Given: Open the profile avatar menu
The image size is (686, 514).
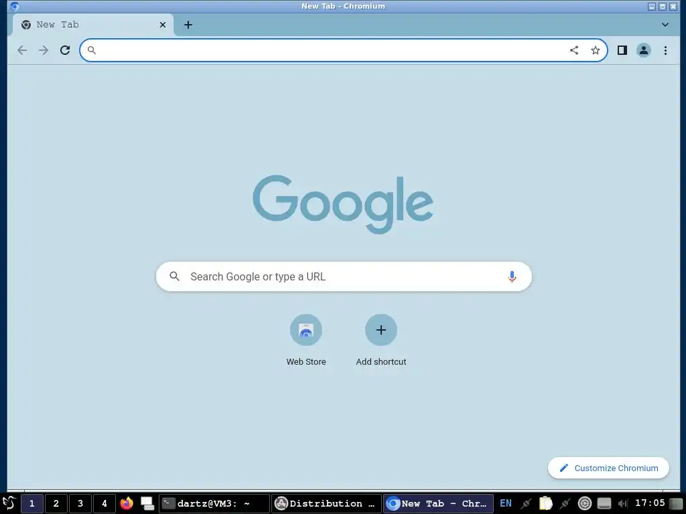Looking at the screenshot, I should pos(644,50).
